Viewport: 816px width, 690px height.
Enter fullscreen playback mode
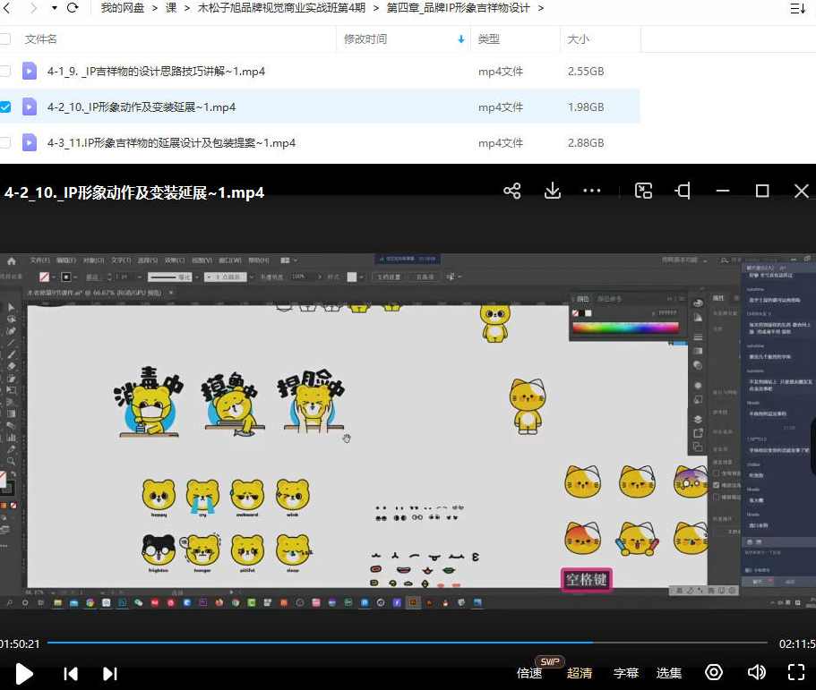coord(796,672)
